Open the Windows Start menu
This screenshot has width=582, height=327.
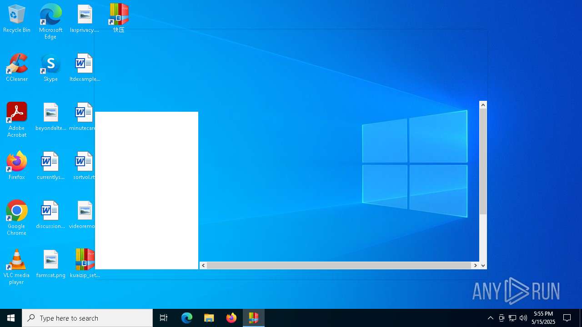click(x=11, y=318)
